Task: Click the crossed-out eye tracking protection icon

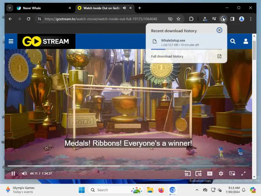Action: point(170,19)
